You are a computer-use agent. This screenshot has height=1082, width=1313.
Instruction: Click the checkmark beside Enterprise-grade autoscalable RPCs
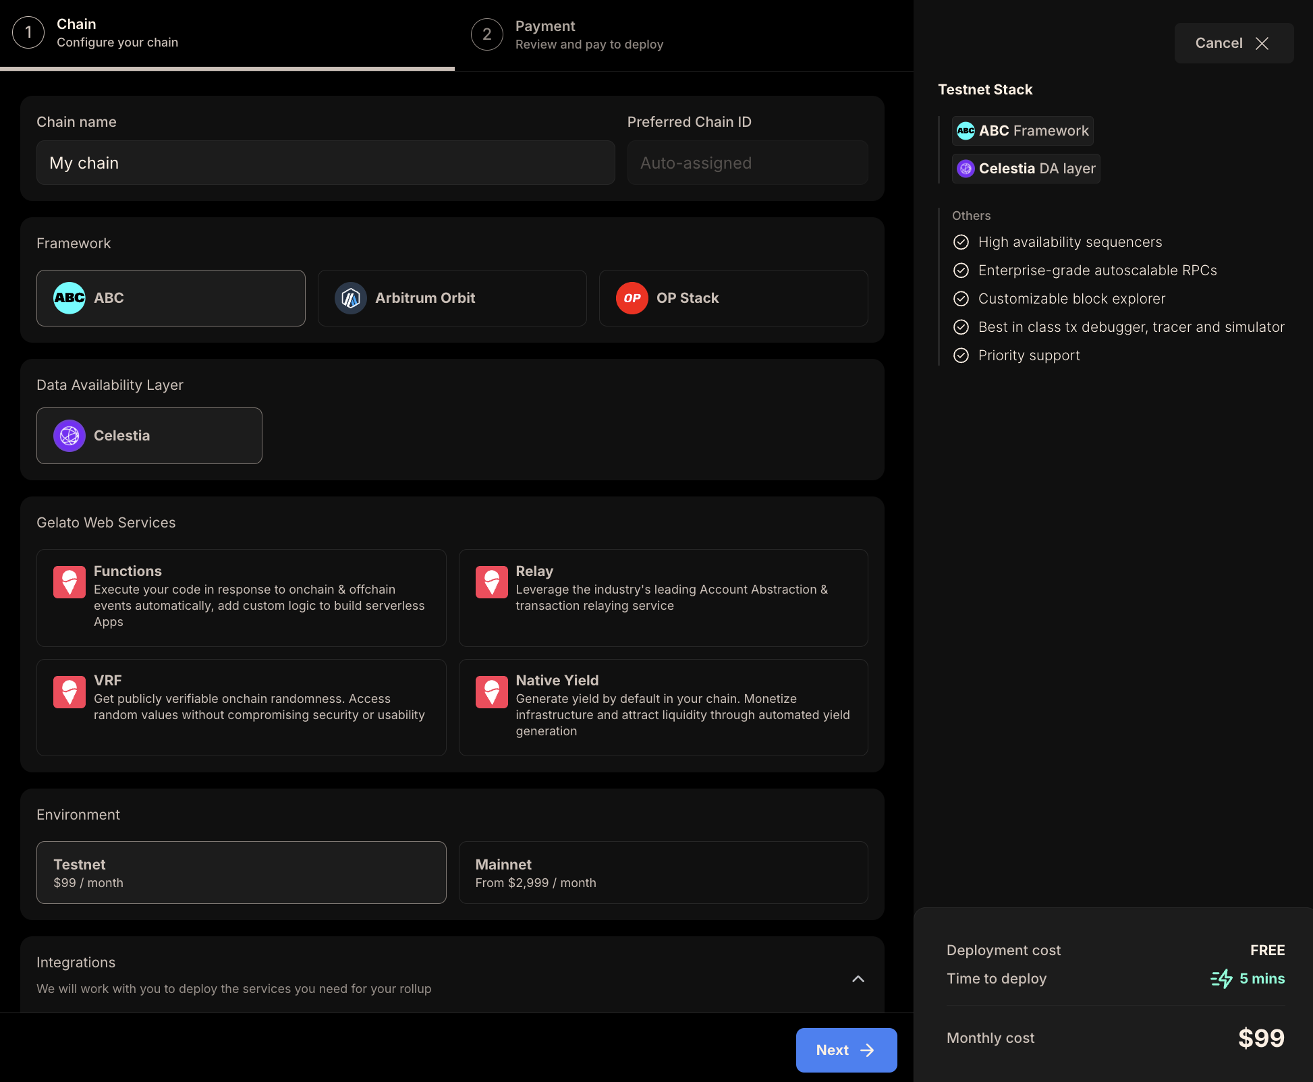pos(961,270)
